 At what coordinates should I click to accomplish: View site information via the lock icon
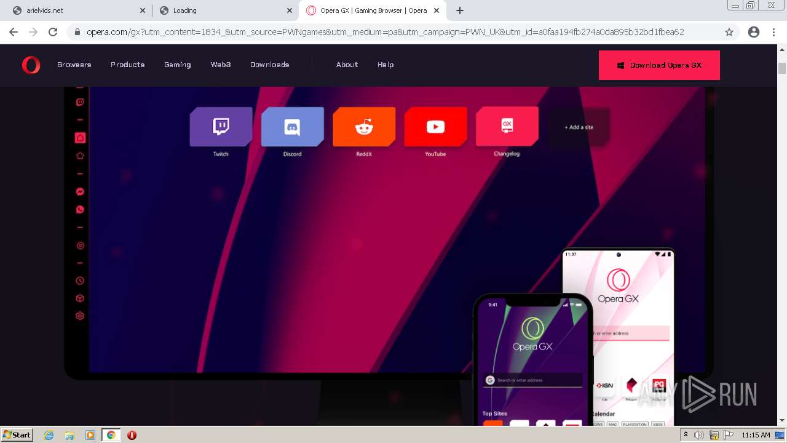pos(77,32)
